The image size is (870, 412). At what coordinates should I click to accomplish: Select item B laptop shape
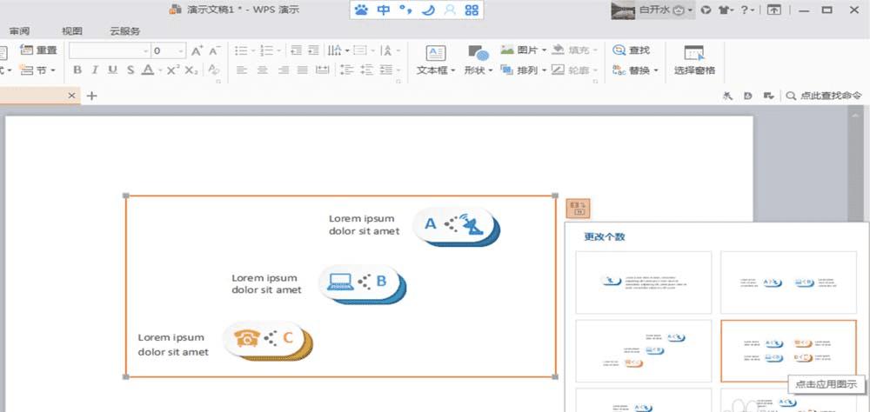362,284
